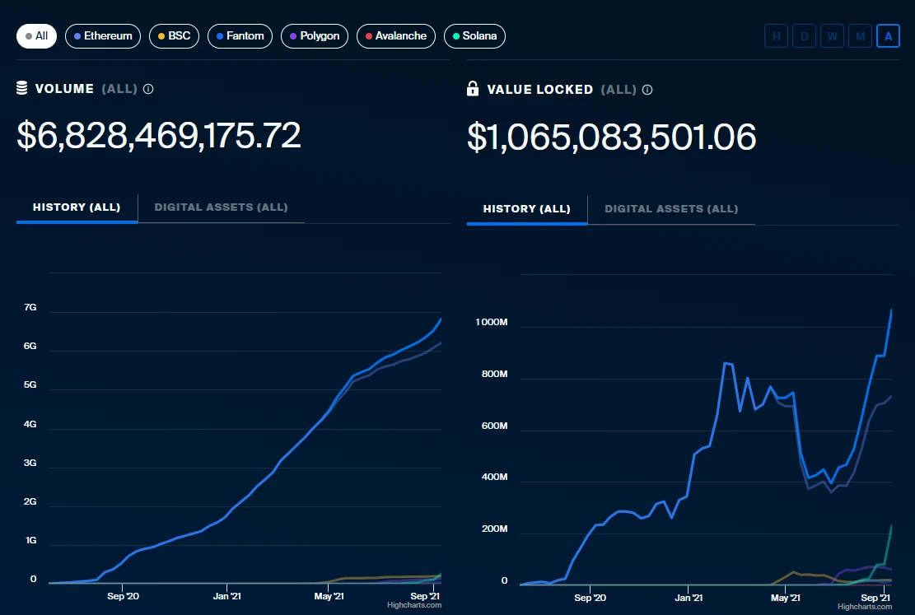This screenshot has width=915, height=615.
Task: Click the Value Locked padlock icon
Action: pyautogui.click(x=473, y=89)
